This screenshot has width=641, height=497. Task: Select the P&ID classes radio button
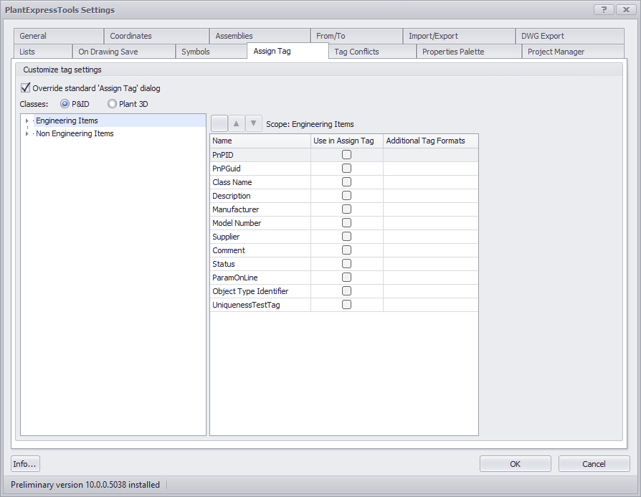[x=65, y=104]
